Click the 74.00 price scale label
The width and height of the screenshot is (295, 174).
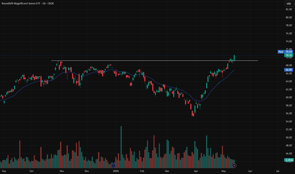coord(289,41)
